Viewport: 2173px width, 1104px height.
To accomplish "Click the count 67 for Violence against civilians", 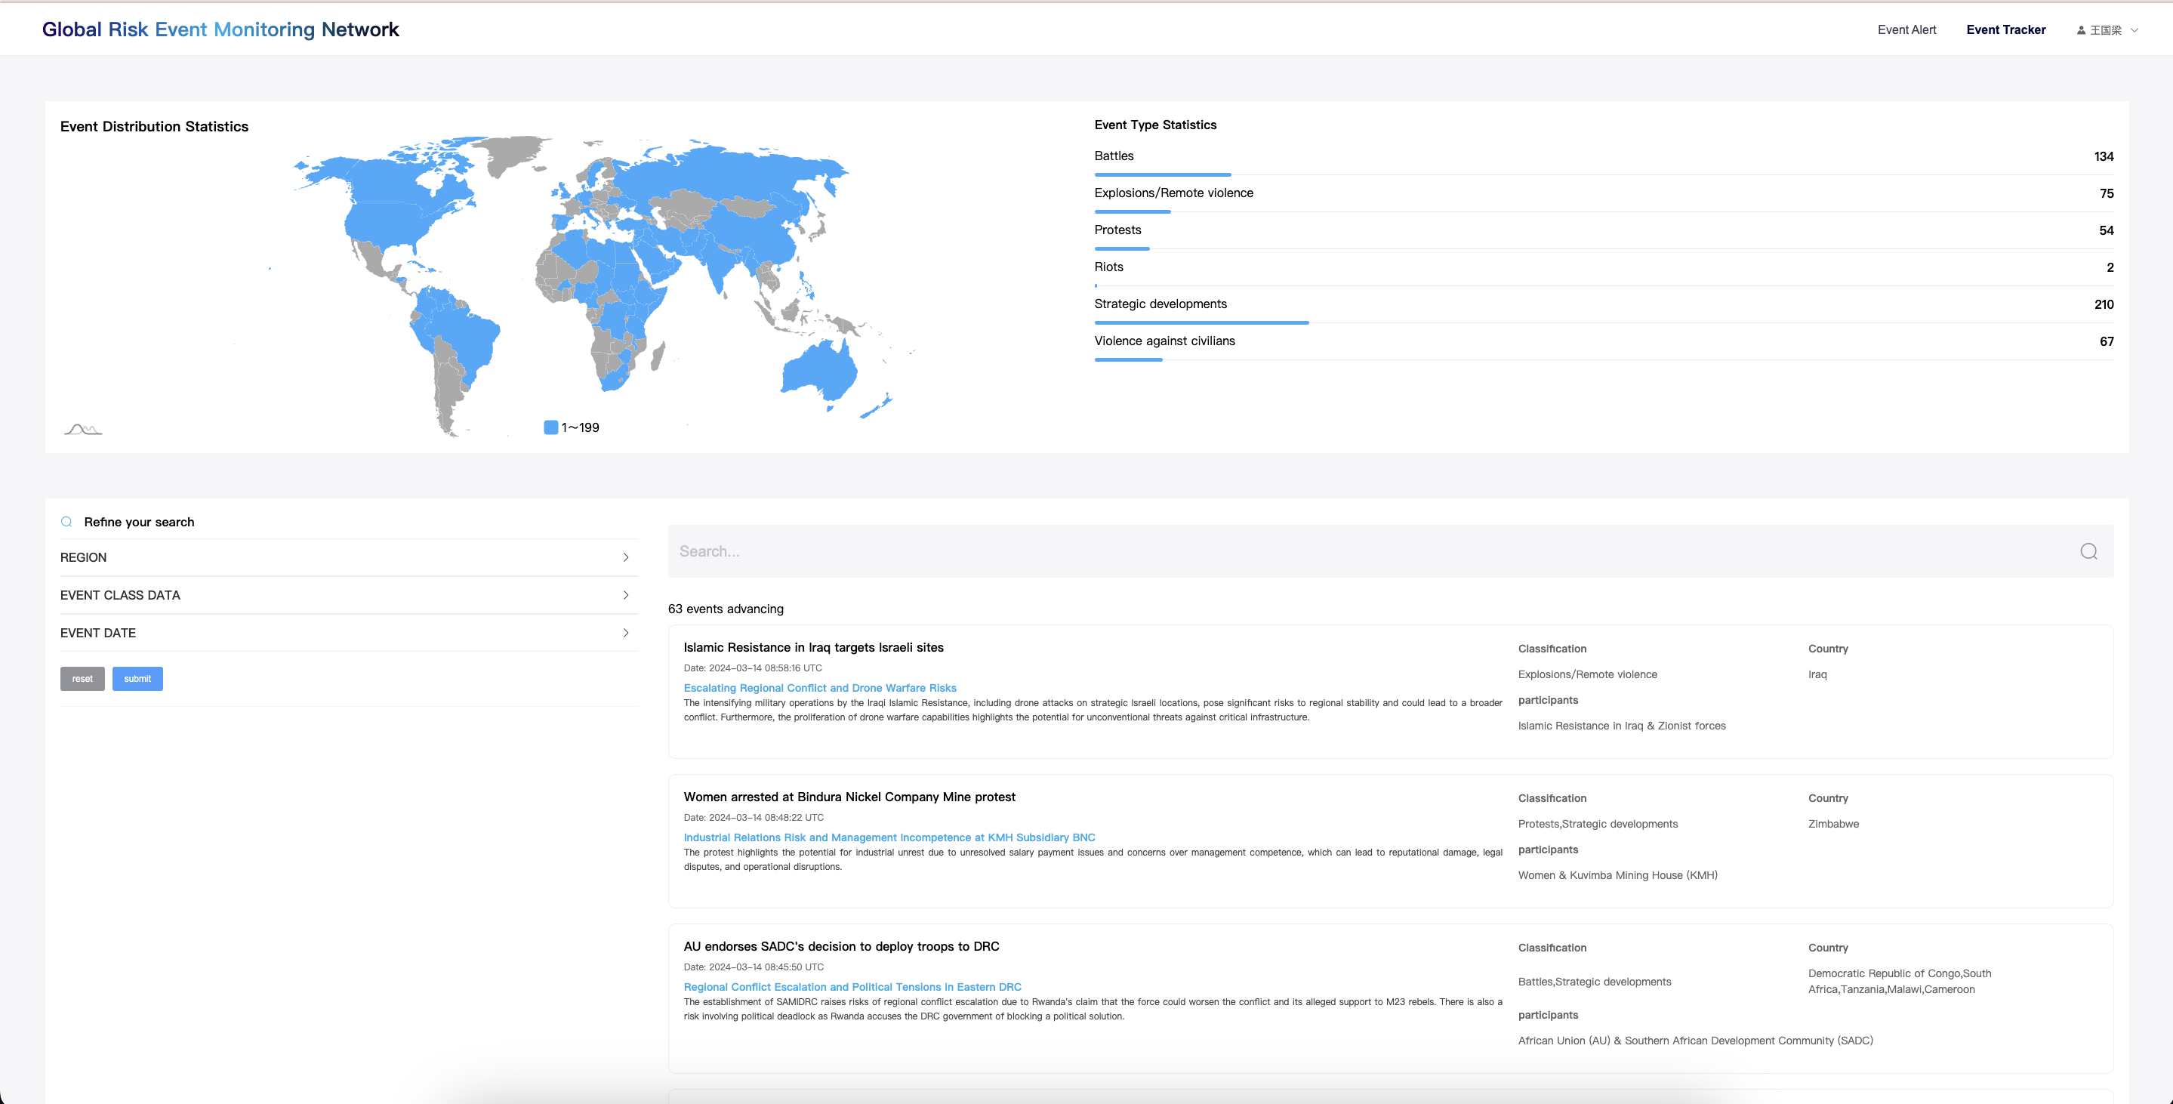I will pos(2107,341).
